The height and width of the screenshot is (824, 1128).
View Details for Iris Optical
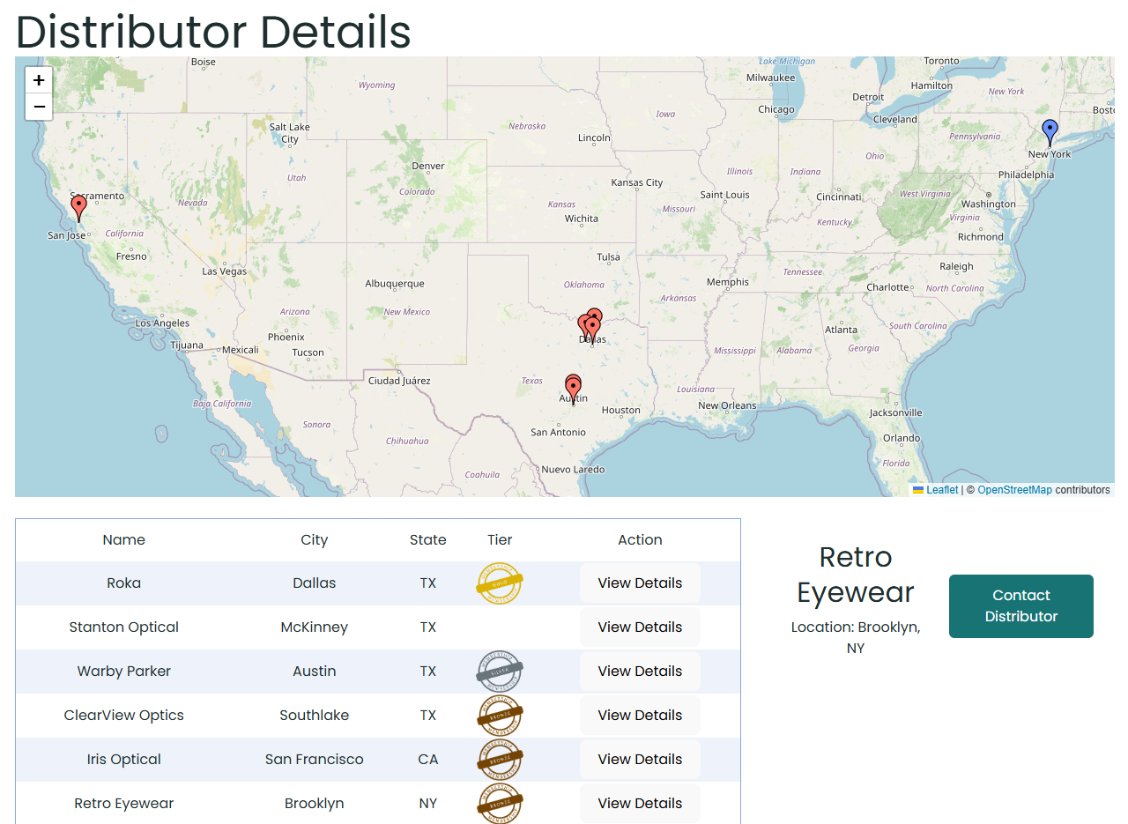(640, 760)
